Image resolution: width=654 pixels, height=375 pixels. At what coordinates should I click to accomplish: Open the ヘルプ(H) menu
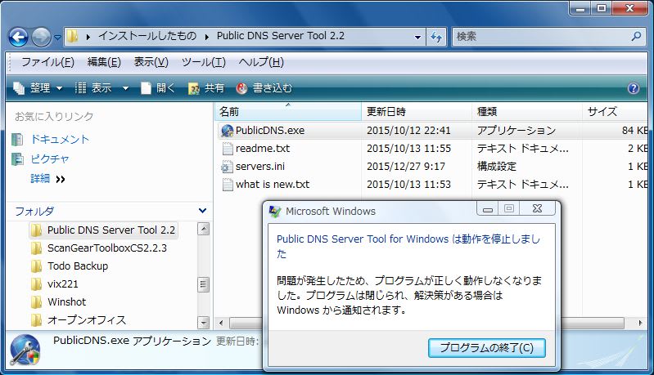click(x=261, y=62)
